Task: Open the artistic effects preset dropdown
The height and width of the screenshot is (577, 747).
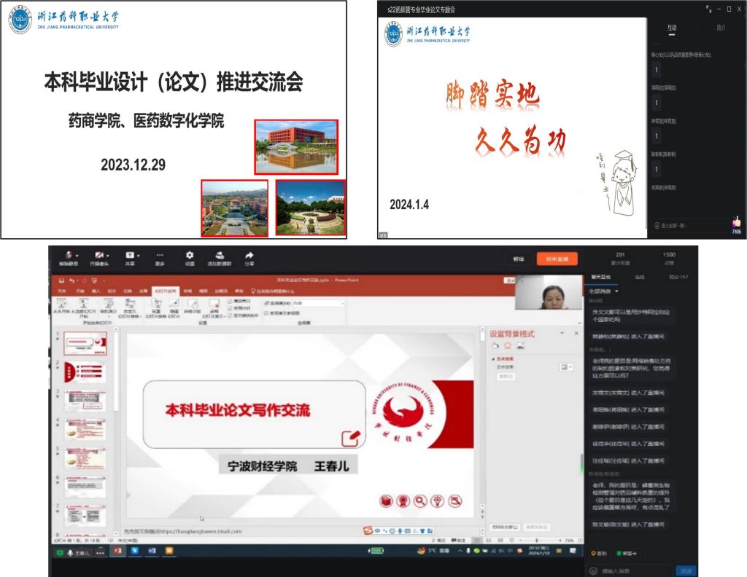Action: (x=566, y=367)
